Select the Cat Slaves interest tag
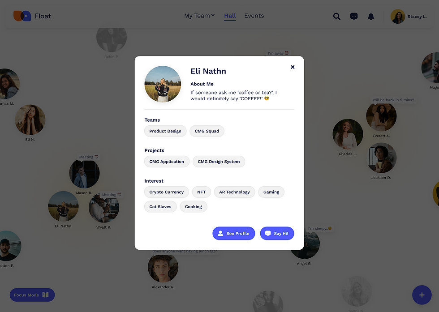Viewport: 439px width, 312px height. 160,206
